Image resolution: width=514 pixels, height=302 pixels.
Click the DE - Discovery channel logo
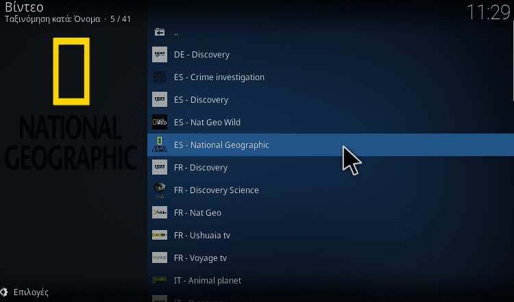160,54
